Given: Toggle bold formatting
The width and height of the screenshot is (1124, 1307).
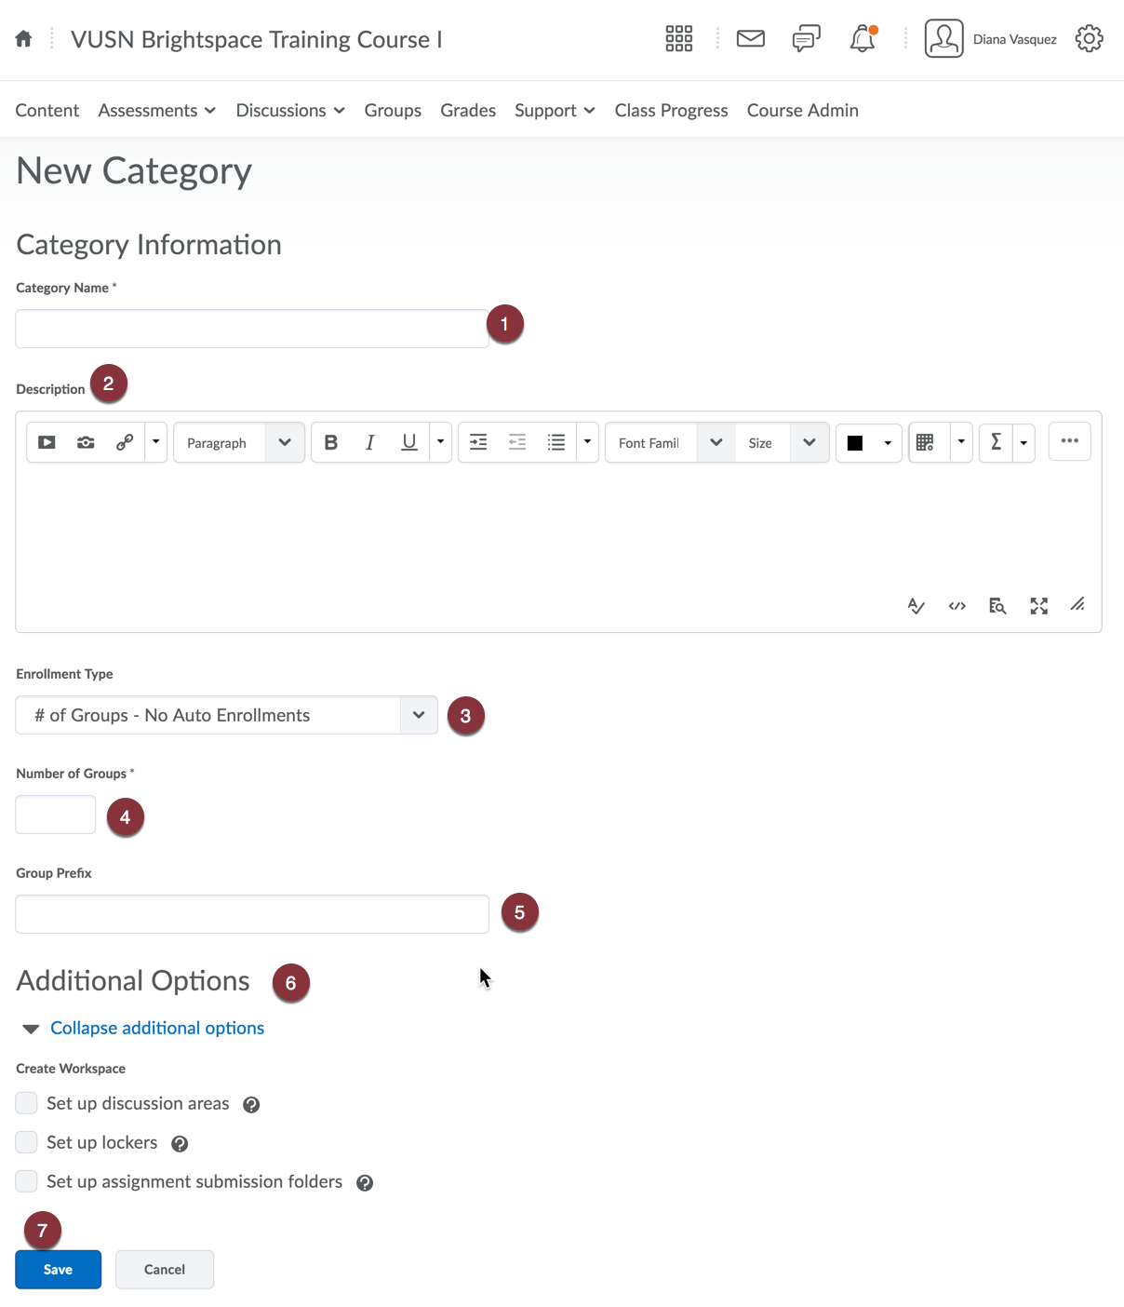Looking at the screenshot, I should [x=331, y=442].
